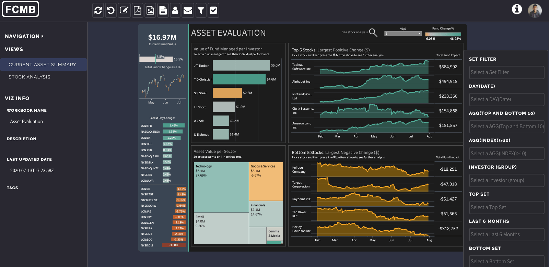The width and height of the screenshot is (549, 267).
Task: Click the Asset Evaluation workbook name
Action: coord(26,121)
